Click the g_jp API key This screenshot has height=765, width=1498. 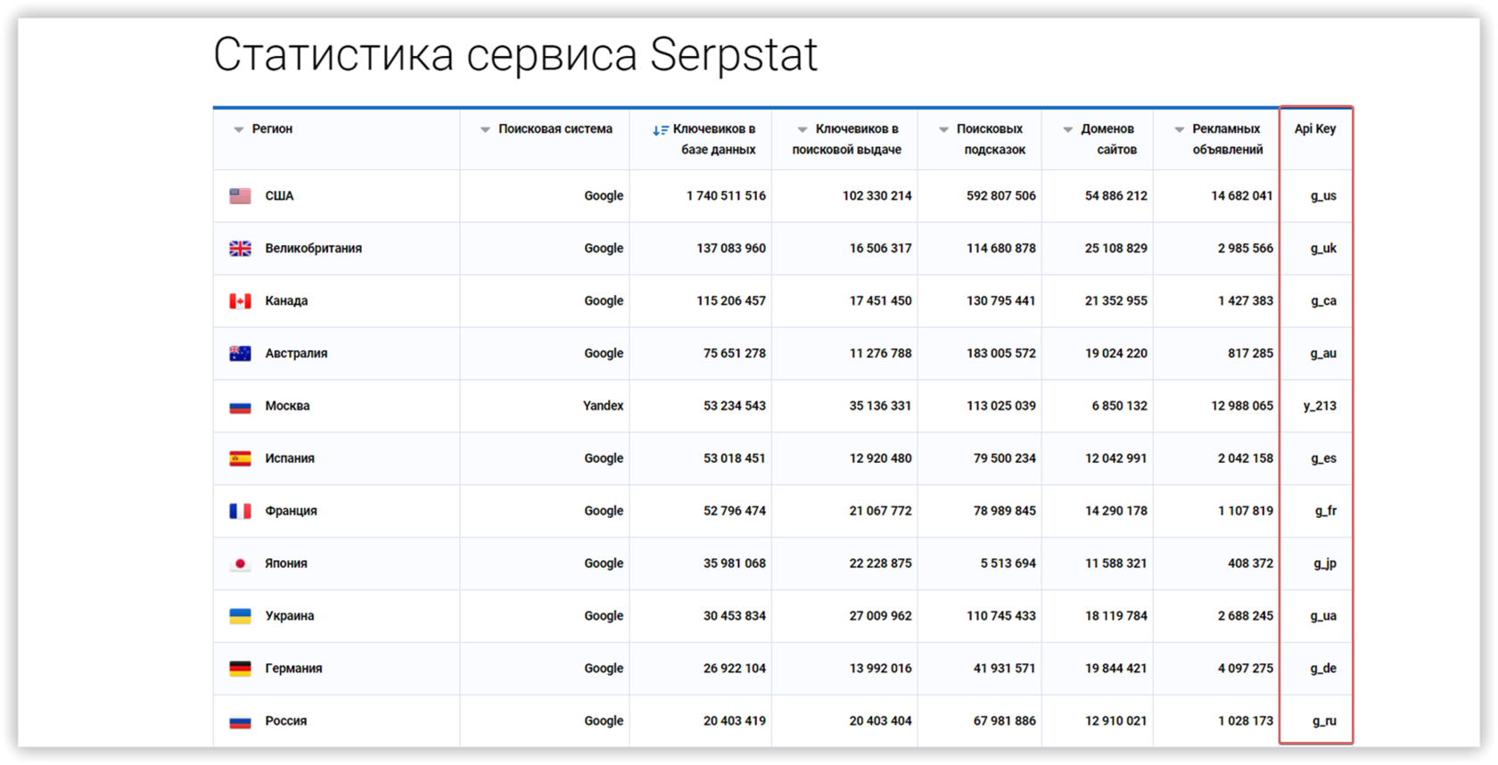[1325, 563]
